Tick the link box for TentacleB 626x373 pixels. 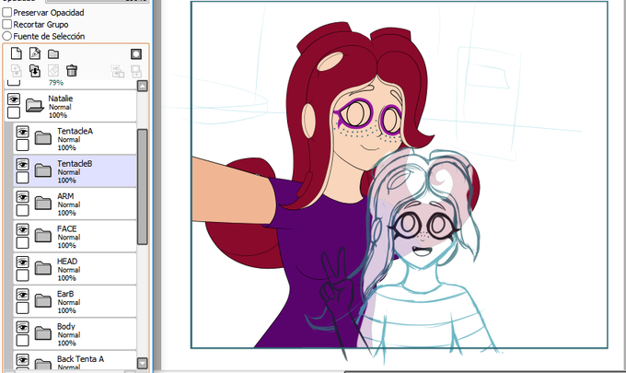22,178
